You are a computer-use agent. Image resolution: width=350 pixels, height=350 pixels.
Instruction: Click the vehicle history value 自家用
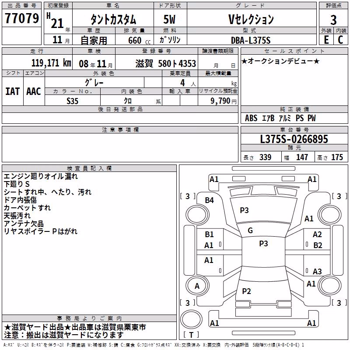point(94,40)
